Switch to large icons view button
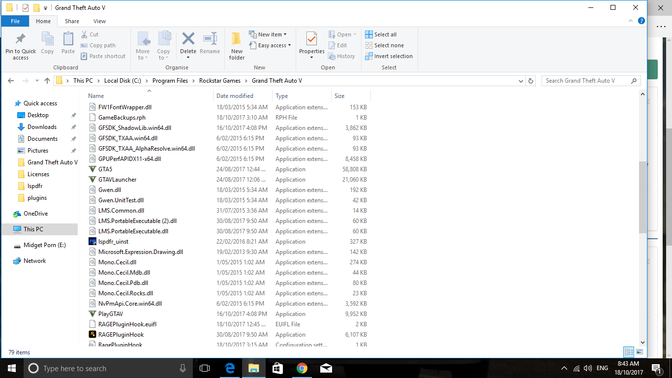This screenshot has height=378, width=672. click(x=640, y=352)
